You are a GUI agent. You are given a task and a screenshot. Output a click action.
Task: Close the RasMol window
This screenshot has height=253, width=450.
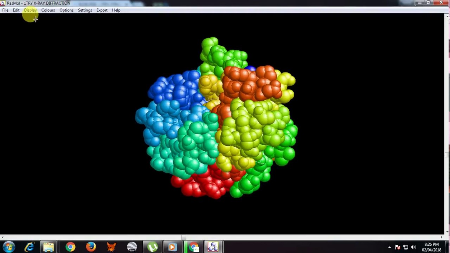[441, 3]
